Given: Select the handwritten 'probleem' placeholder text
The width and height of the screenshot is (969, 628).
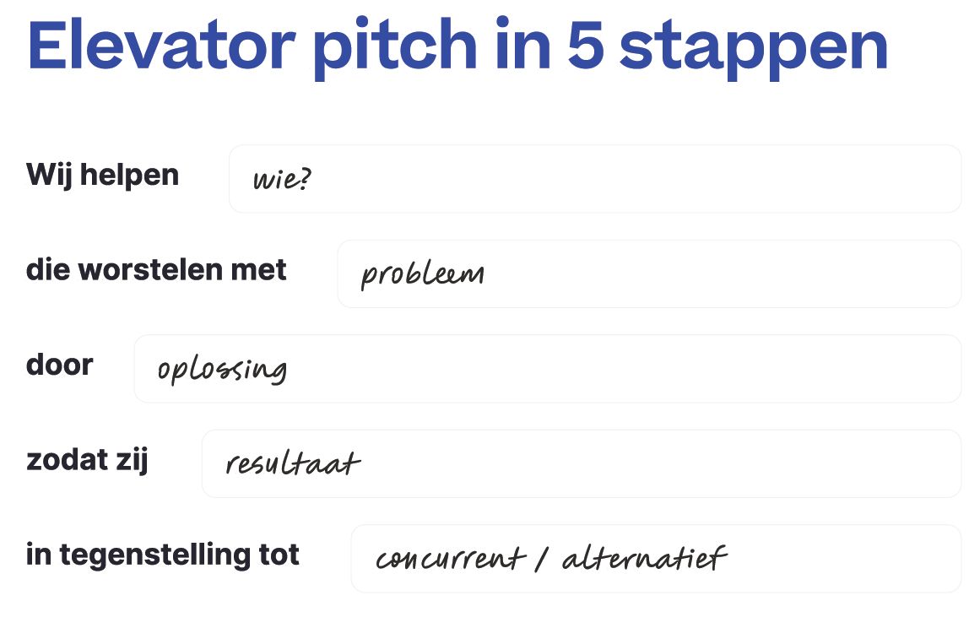Looking at the screenshot, I should click(423, 273).
